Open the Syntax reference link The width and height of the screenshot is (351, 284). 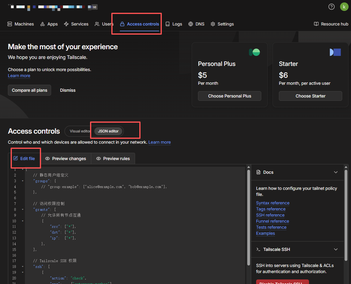(x=273, y=203)
